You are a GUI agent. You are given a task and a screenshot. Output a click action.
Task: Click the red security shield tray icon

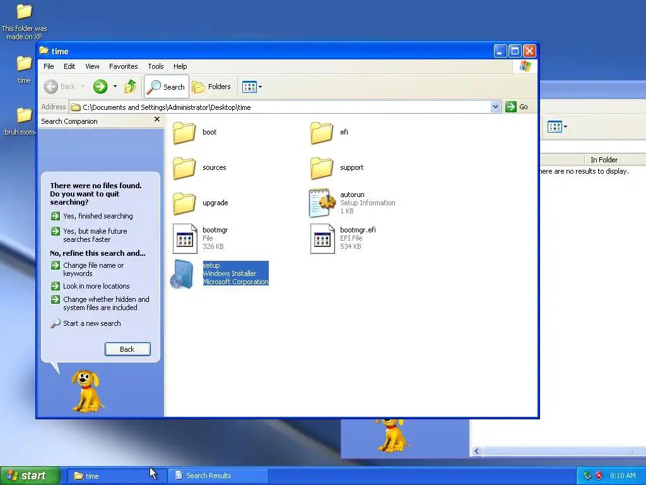[x=599, y=476]
